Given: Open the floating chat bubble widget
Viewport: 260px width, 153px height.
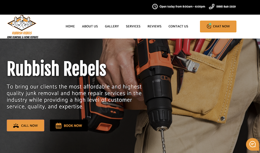Looking at the screenshot, I should pos(253,144).
